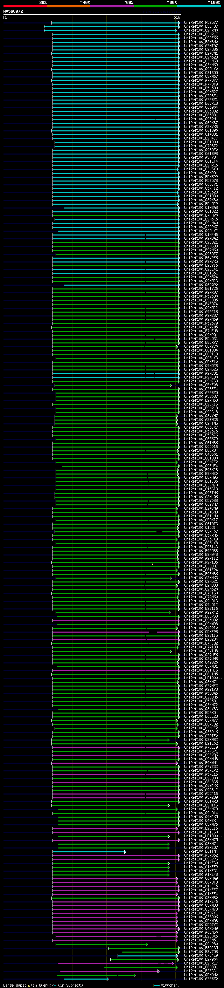
Task: Select last hit UniRef100_A7P8Z0
Action: (x=201, y=979)
